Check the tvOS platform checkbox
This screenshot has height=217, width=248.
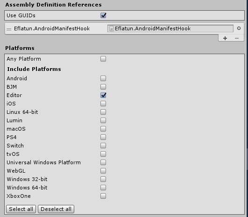[x=103, y=154]
